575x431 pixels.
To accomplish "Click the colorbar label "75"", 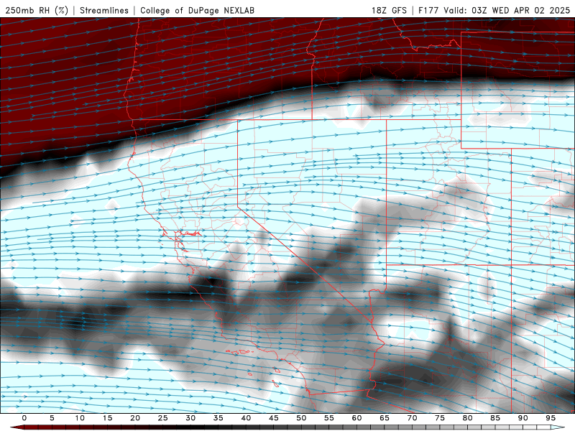I will 440,418.
